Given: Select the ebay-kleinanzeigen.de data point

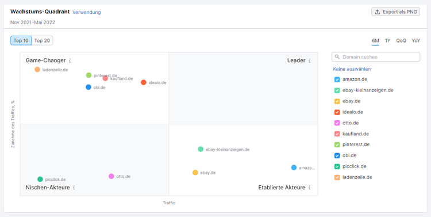Looking at the screenshot, I should [201, 149].
